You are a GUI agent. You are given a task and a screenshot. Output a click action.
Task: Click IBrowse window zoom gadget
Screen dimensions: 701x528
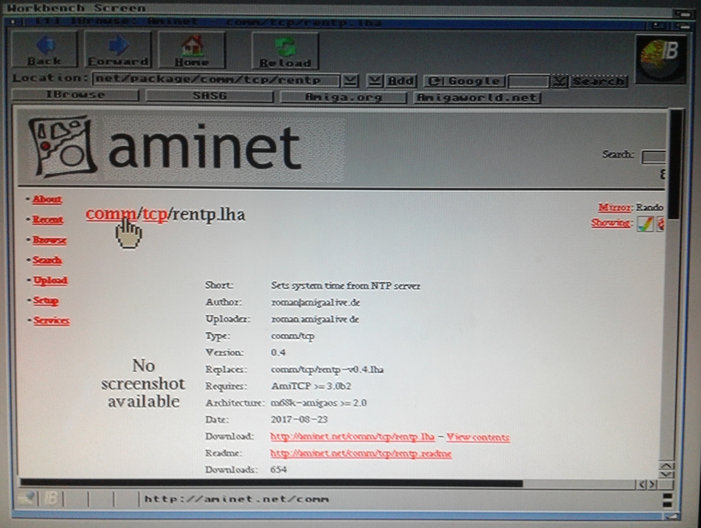[659, 25]
